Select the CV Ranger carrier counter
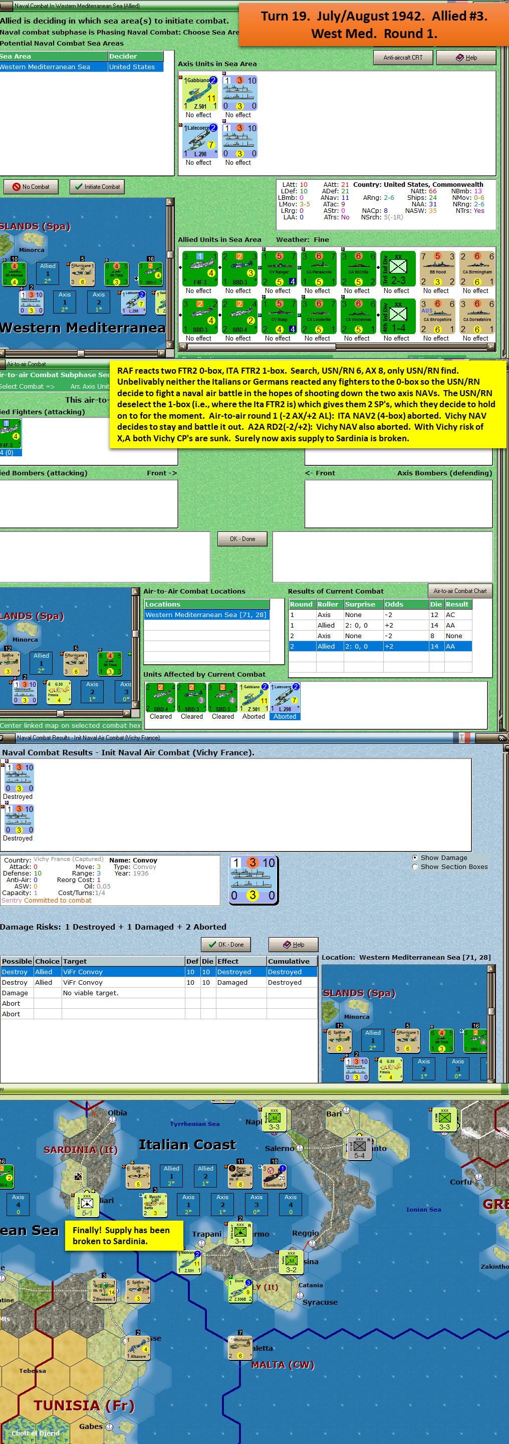Viewport: 509px width, 1444px height. pyautogui.click(x=279, y=269)
